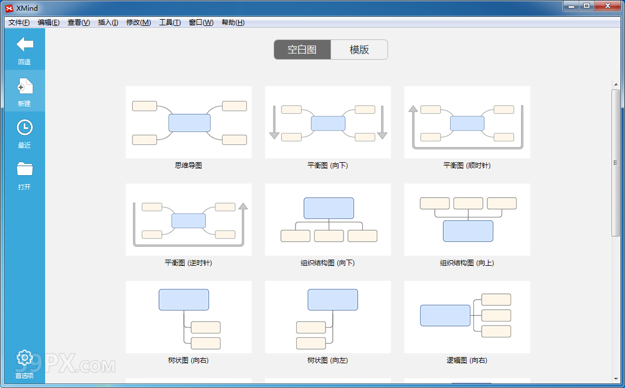The height and width of the screenshot is (388, 625).
Task: Click the XMind logo in title bar
Action: [9, 8]
